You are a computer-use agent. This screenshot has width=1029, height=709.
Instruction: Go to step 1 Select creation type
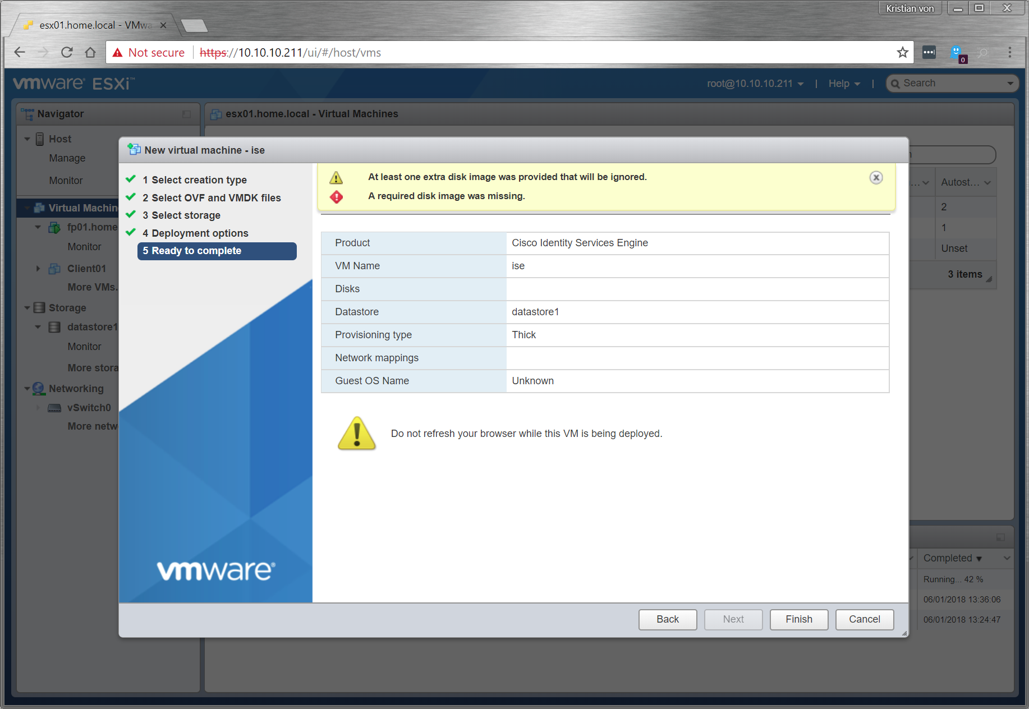pos(195,180)
